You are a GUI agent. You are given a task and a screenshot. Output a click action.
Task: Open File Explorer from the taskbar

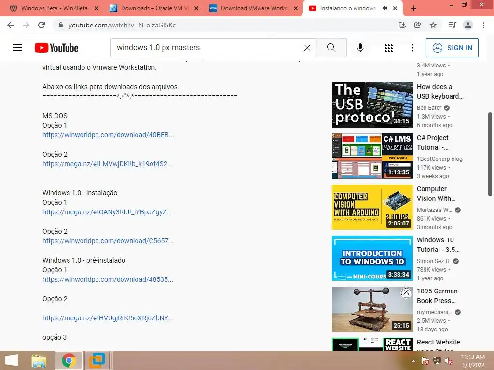coord(39,360)
